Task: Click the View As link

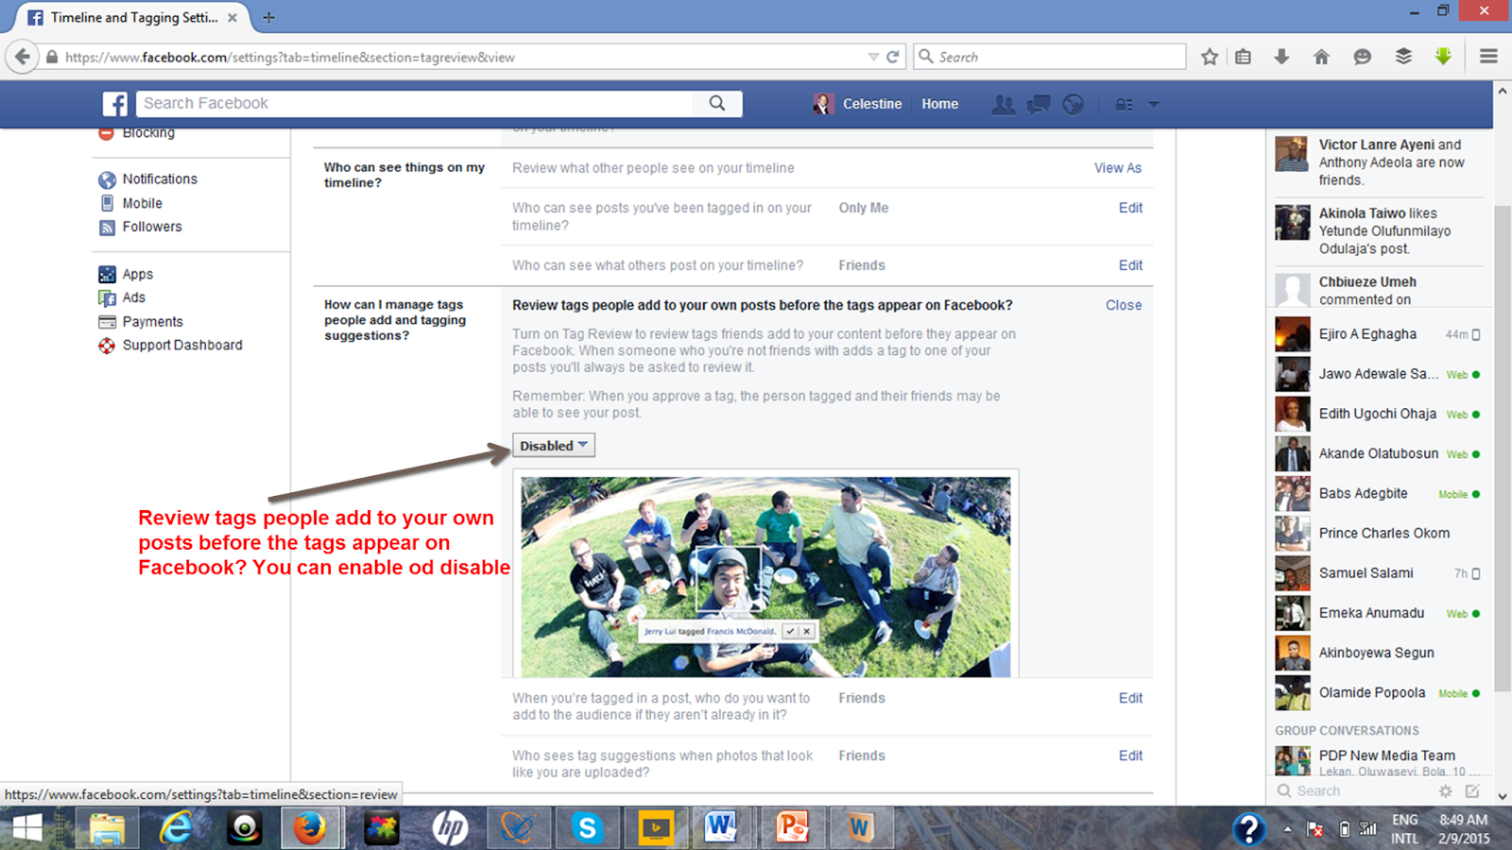Action: 1118,168
